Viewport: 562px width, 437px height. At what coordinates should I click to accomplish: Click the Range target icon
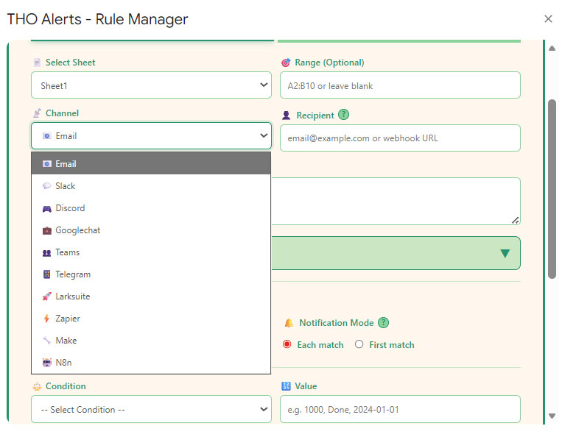pos(286,63)
